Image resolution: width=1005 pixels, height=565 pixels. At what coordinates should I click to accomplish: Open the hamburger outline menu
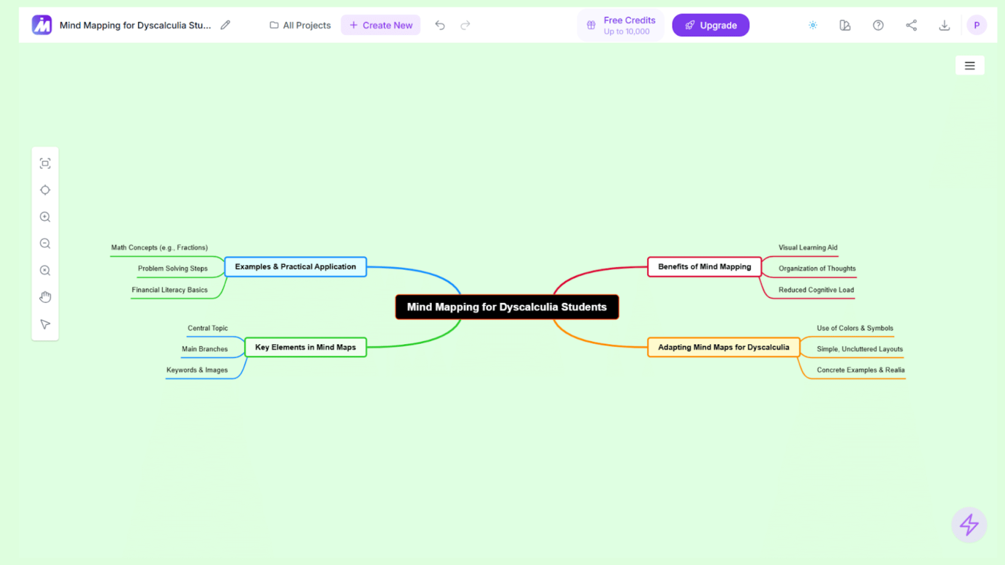click(x=970, y=65)
